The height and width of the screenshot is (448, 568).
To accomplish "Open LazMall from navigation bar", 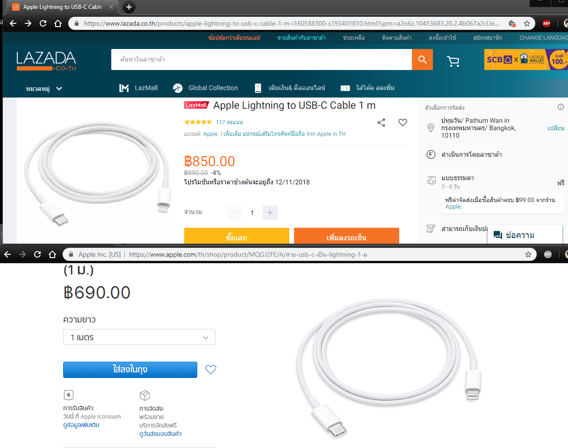I will pyautogui.click(x=138, y=88).
